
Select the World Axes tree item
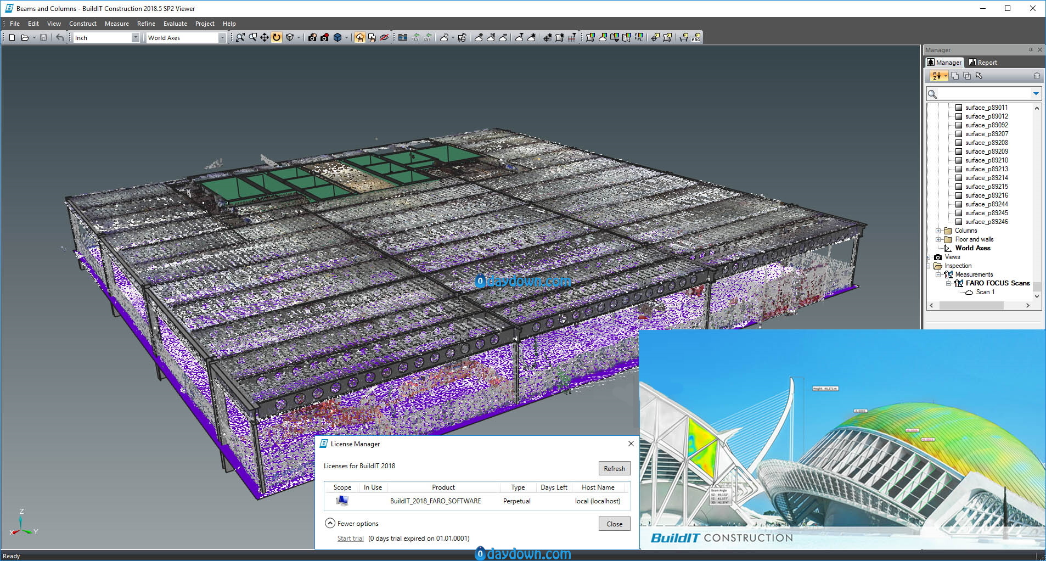tap(972, 248)
